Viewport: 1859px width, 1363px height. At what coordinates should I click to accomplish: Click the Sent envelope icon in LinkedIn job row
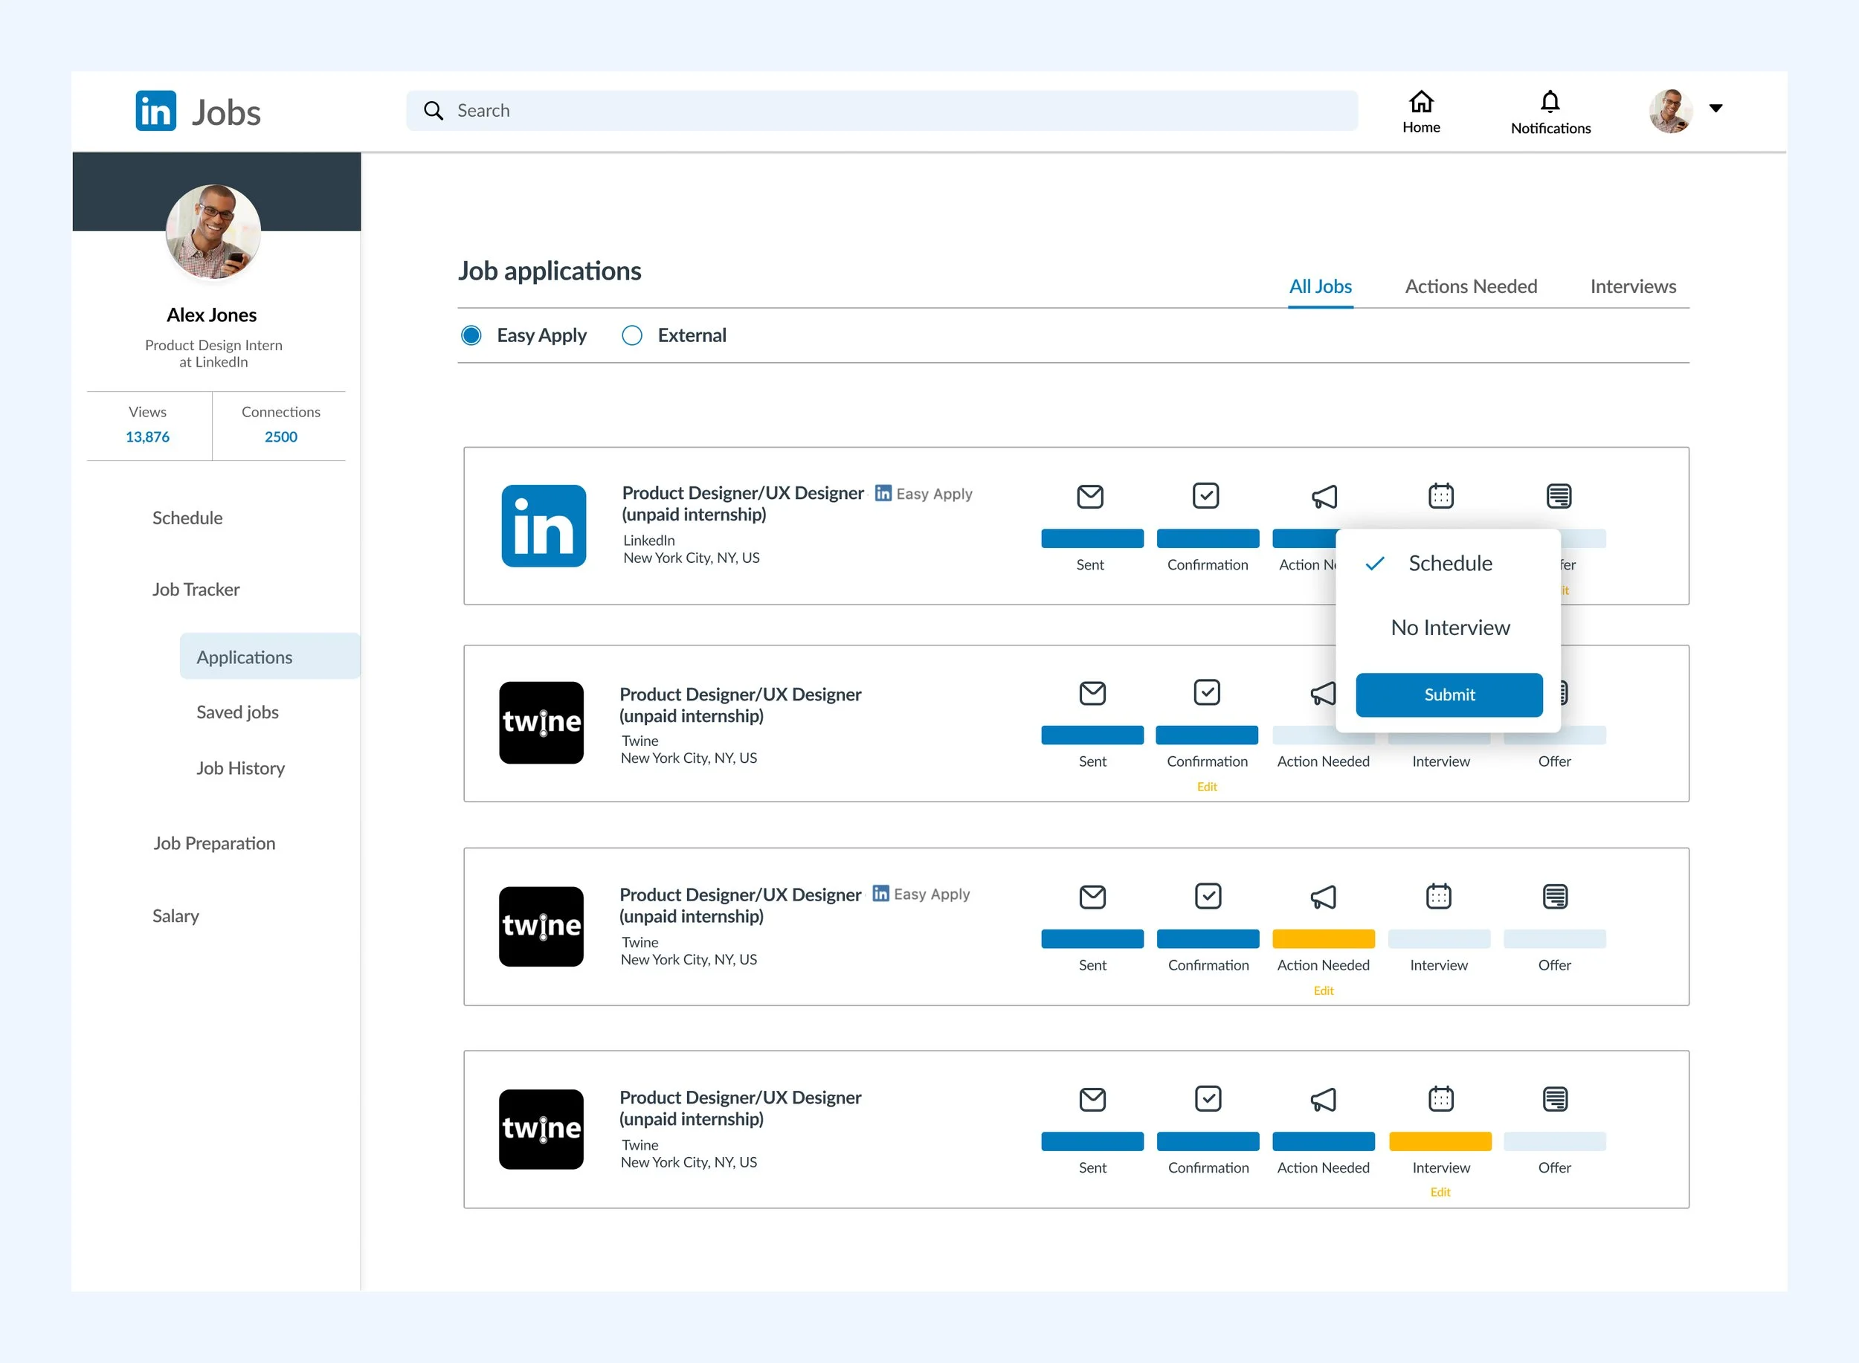[x=1089, y=497]
